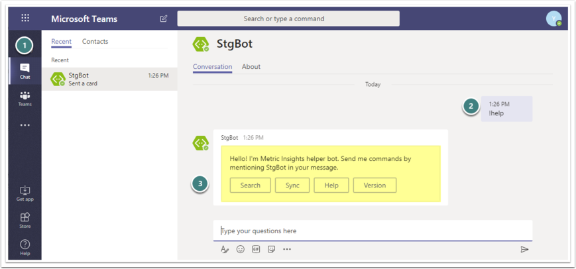Click the Hello Metric Insights bot message text
Viewport: 576px width, 269px height.
320,164
